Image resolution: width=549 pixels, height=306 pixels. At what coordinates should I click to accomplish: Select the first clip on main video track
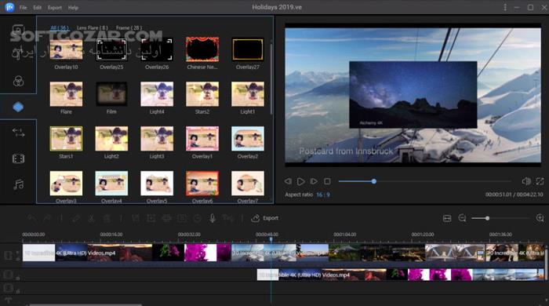127,253
